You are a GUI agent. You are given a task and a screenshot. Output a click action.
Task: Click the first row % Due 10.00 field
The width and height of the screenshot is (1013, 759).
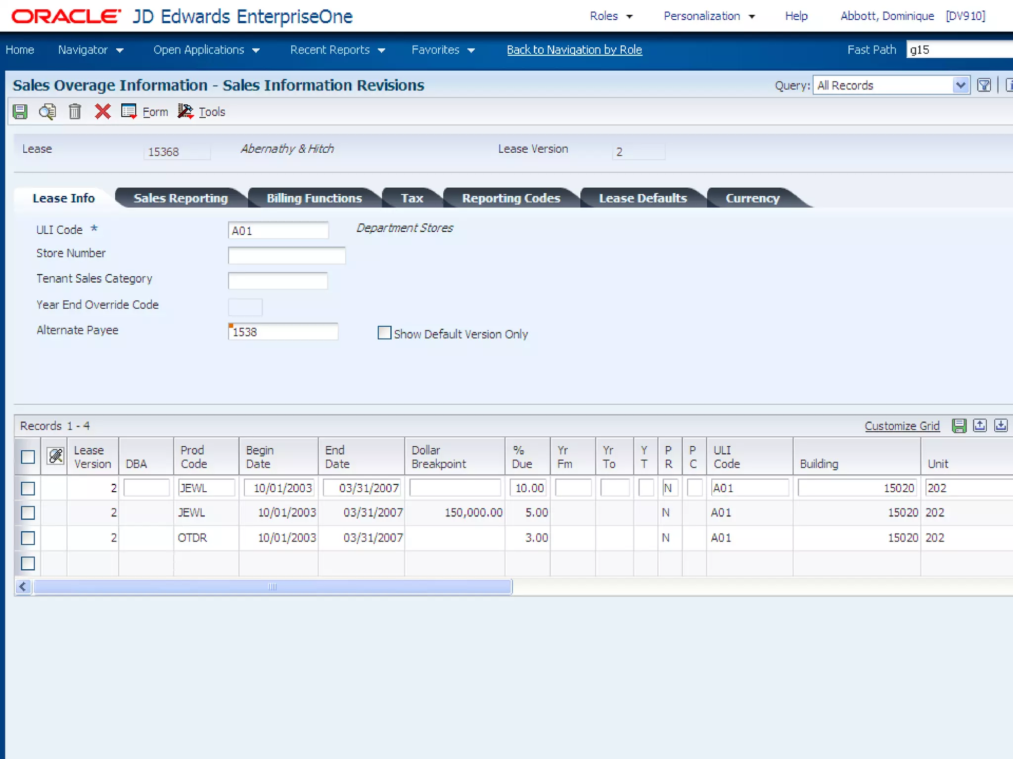(x=528, y=488)
